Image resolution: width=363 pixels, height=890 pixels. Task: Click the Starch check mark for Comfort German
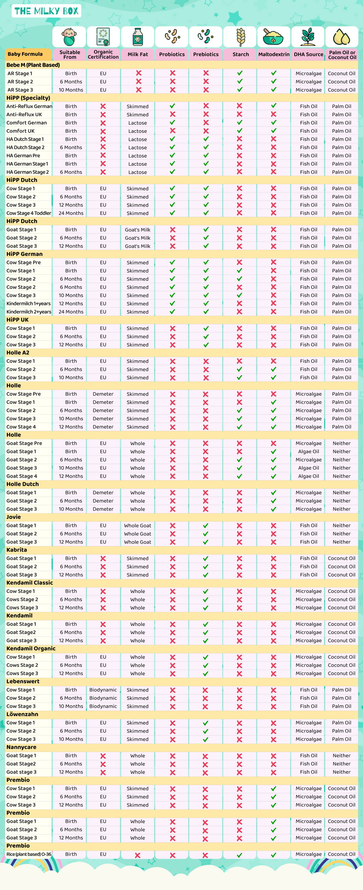(240, 123)
